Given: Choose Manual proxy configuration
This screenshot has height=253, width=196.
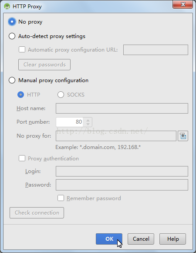Looking at the screenshot, I should (12, 80).
